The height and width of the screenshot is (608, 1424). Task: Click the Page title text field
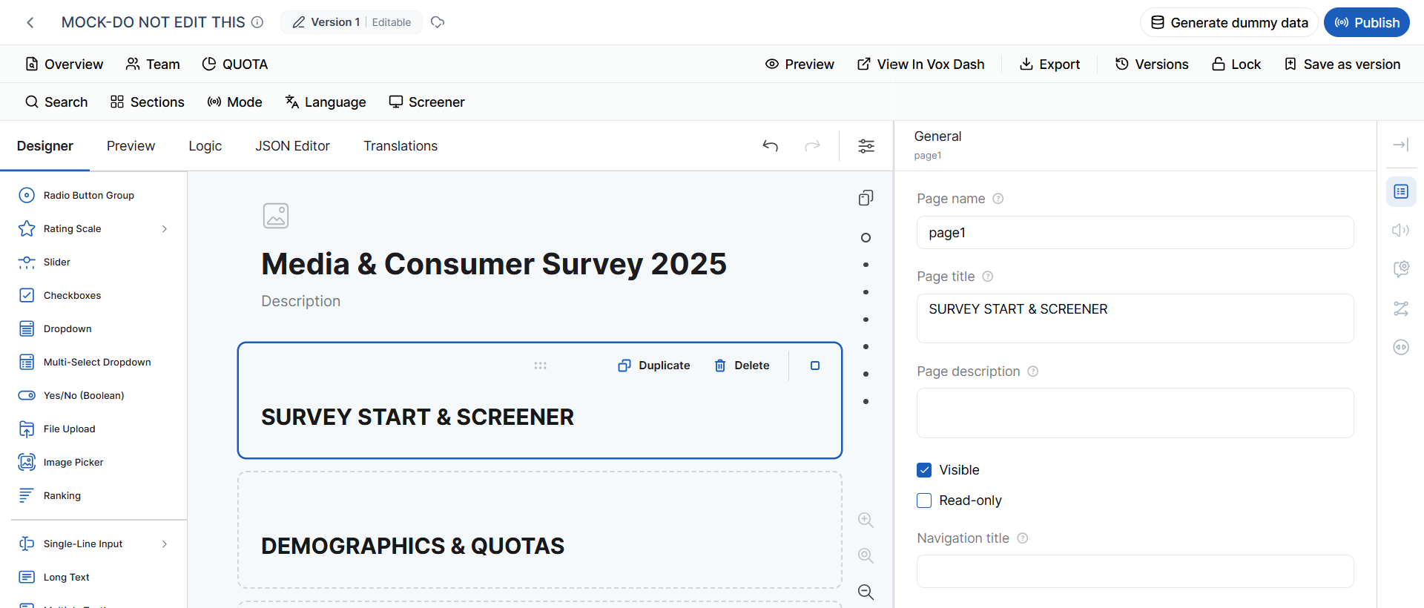(1135, 319)
